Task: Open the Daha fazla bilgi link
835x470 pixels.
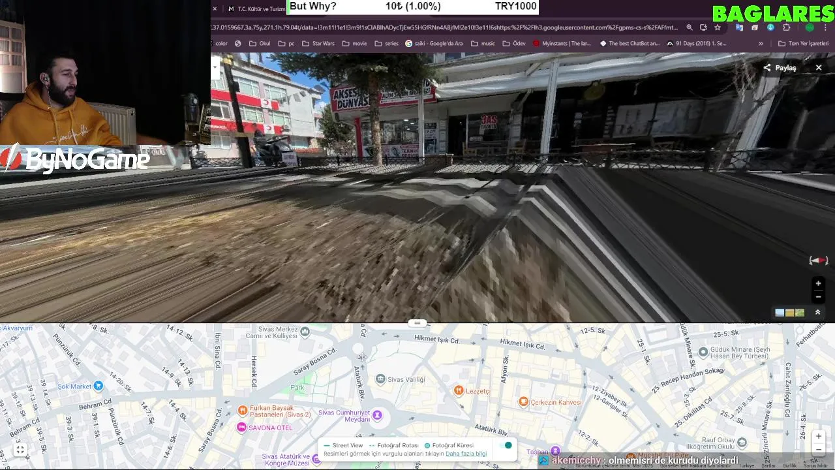Action: [466, 454]
